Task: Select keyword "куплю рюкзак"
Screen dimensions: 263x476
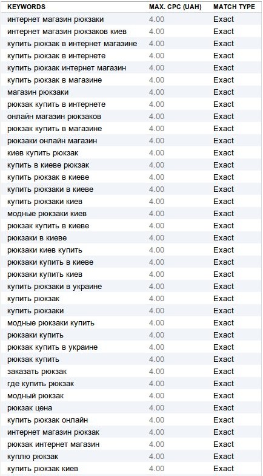Action: (33, 457)
